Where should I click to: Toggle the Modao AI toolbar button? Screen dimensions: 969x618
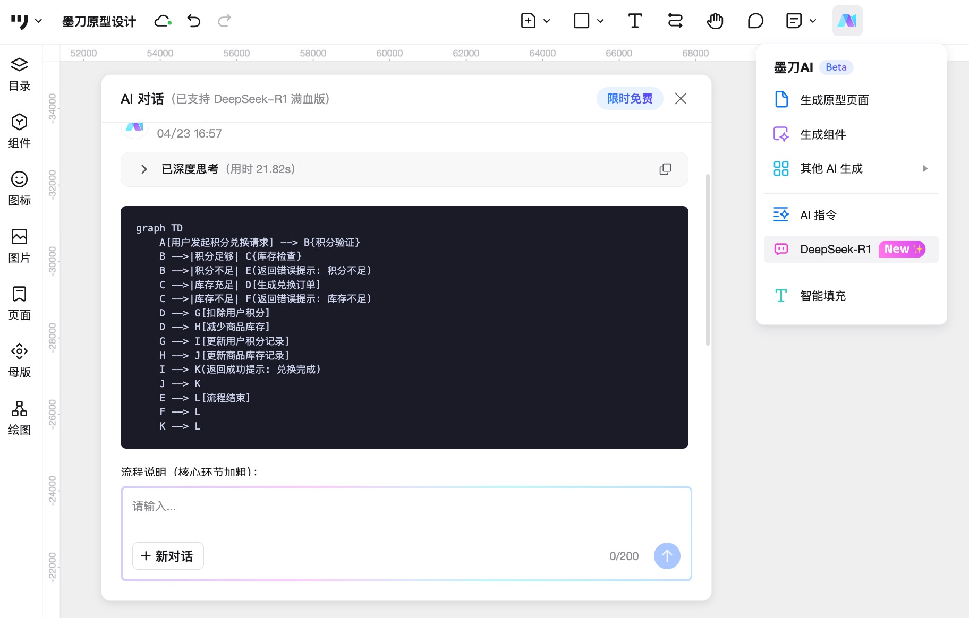tap(847, 21)
